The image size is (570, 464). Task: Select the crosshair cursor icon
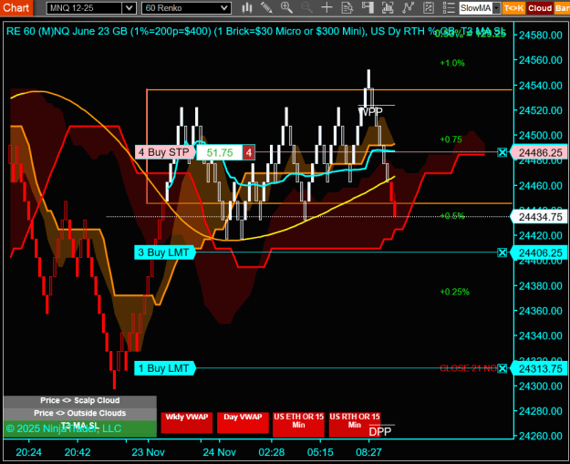point(326,7)
